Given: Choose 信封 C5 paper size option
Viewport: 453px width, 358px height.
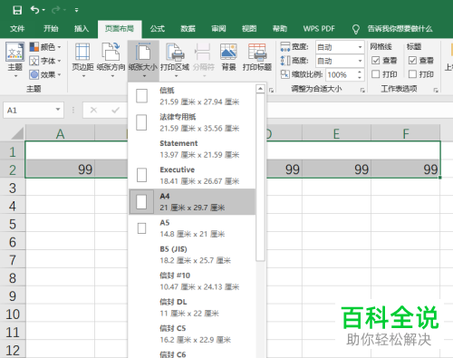Looking at the screenshot, I should 192,334.
